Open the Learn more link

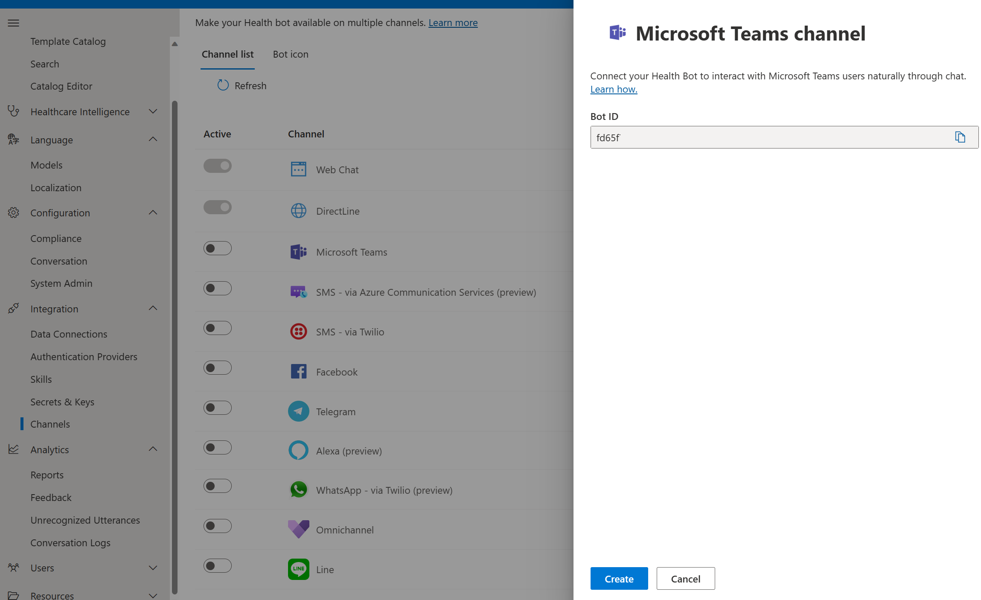pos(453,23)
